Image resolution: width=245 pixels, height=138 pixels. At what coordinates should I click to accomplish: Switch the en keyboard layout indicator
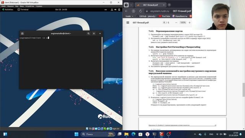(x=106, y=10)
